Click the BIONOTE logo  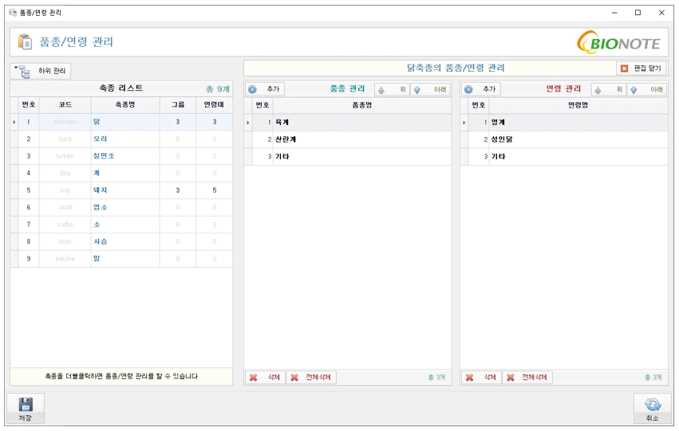tap(619, 42)
